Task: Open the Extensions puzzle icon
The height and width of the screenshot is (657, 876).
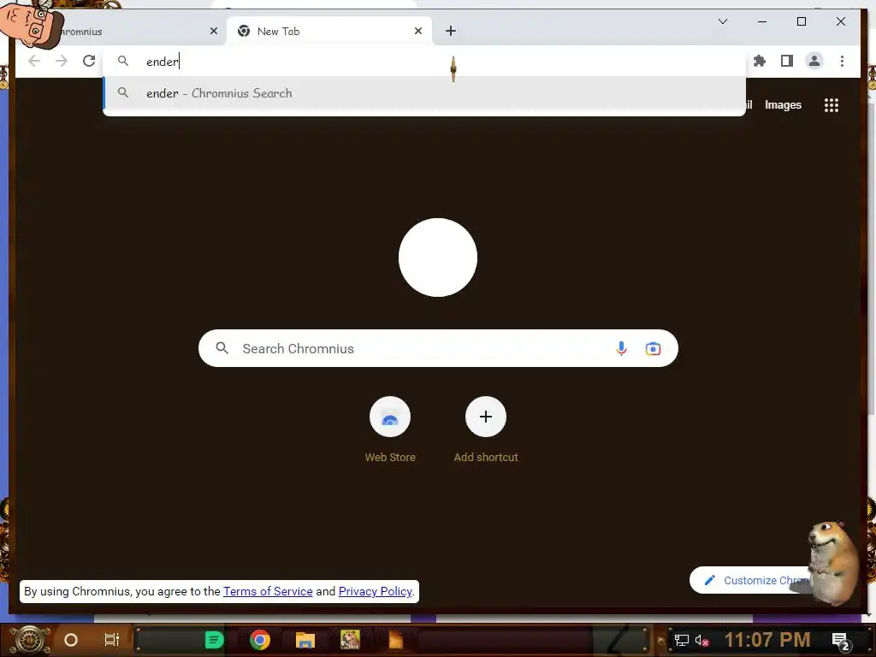Action: pyautogui.click(x=760, y=61)
